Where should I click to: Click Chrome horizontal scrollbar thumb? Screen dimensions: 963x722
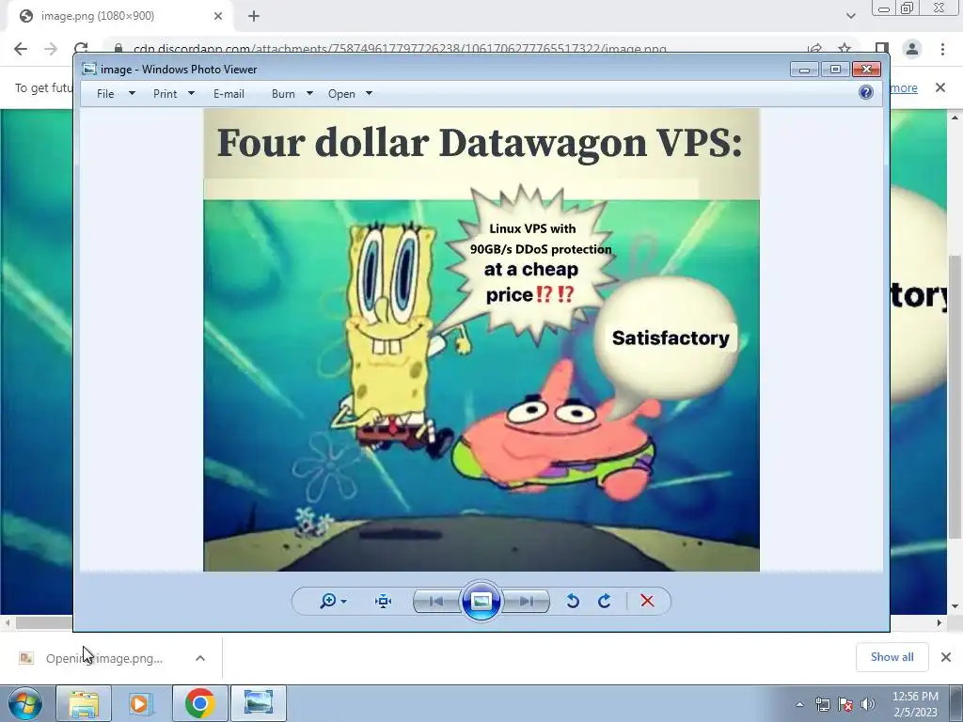[44, 622]
